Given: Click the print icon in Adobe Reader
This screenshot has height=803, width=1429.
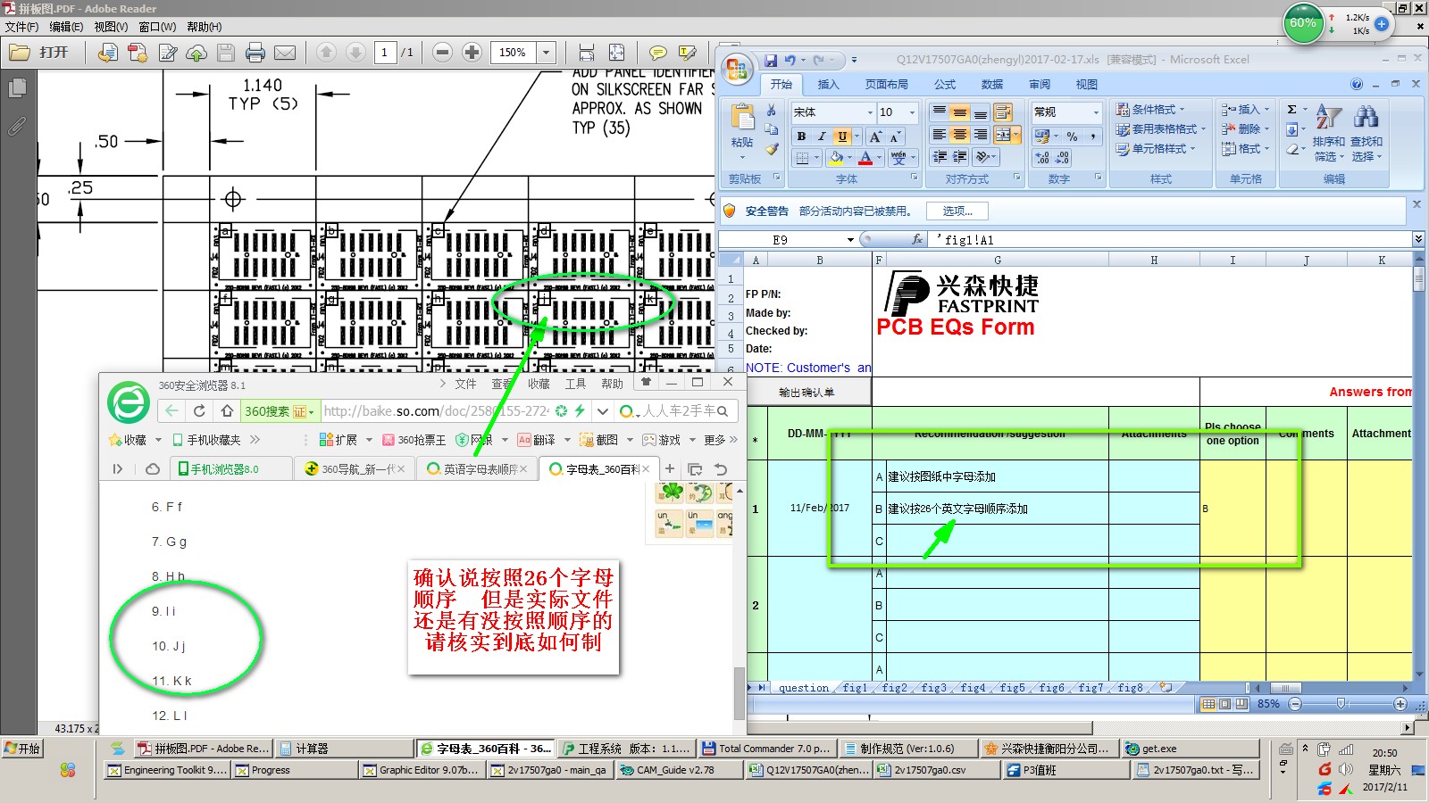Looking at the screenshot, I should point(255,53).
